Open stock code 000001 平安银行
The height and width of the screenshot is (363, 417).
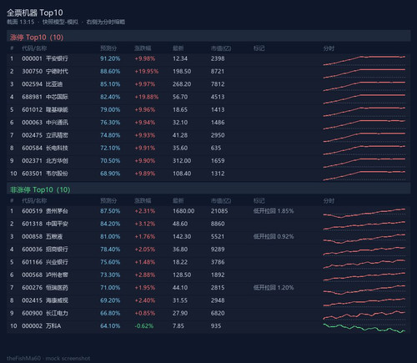[x=45, y=58]
